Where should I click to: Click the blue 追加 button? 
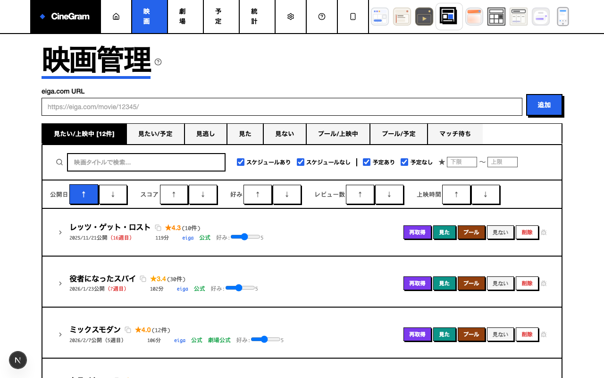pyautogui.click(x=544, y=105)
